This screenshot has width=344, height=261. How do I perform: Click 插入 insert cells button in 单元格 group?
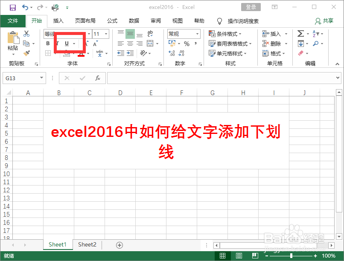[x=271, y=34]
